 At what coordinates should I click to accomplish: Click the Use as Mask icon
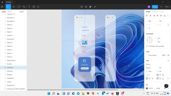click(90, 7)
